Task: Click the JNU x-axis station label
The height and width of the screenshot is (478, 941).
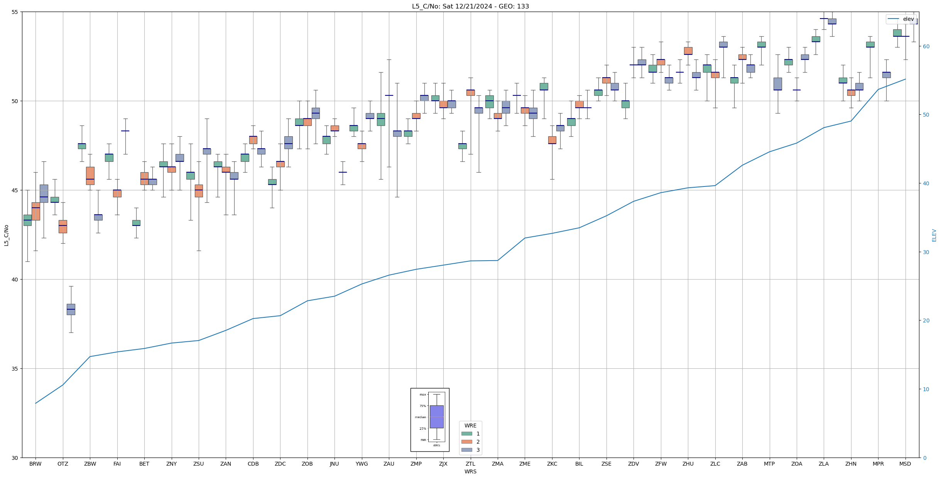Action: (335, 464)
